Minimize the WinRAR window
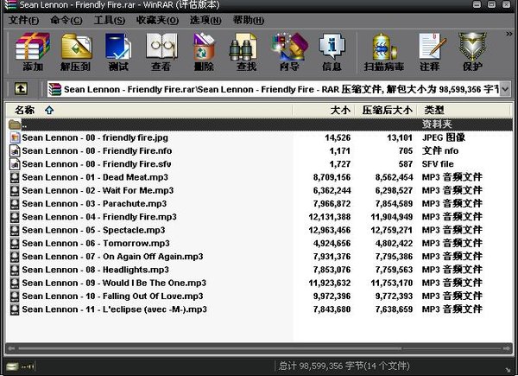 click(477, 4)
